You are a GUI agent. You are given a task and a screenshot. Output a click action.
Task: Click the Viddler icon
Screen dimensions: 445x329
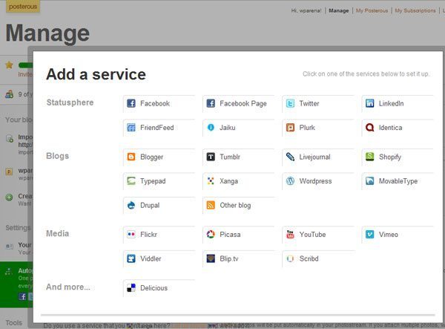tap(131, 258)
